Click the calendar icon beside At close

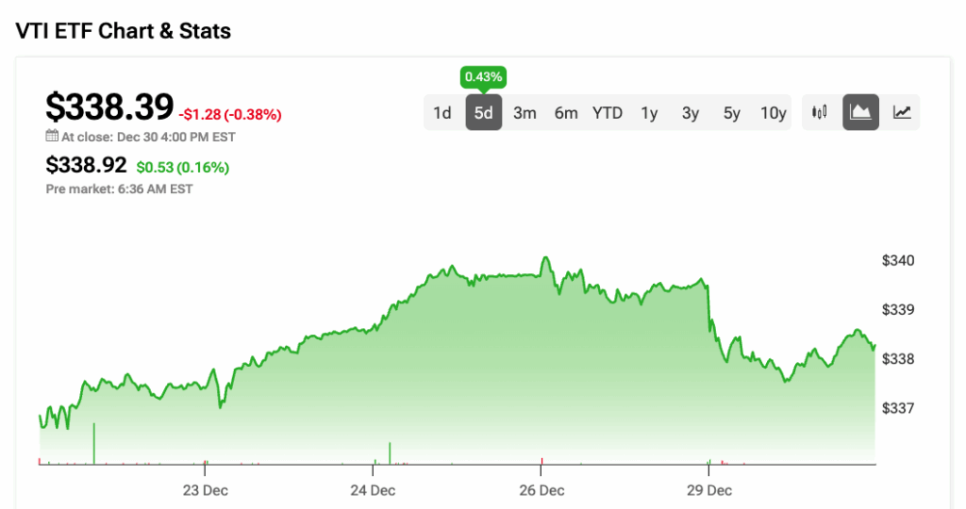tap(52, 137)
